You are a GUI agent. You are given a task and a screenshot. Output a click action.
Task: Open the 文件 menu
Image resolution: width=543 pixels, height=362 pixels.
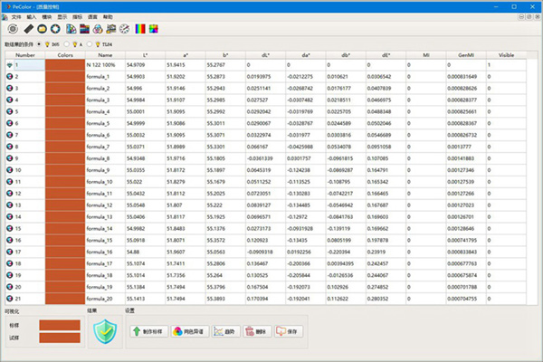(15, 16)
